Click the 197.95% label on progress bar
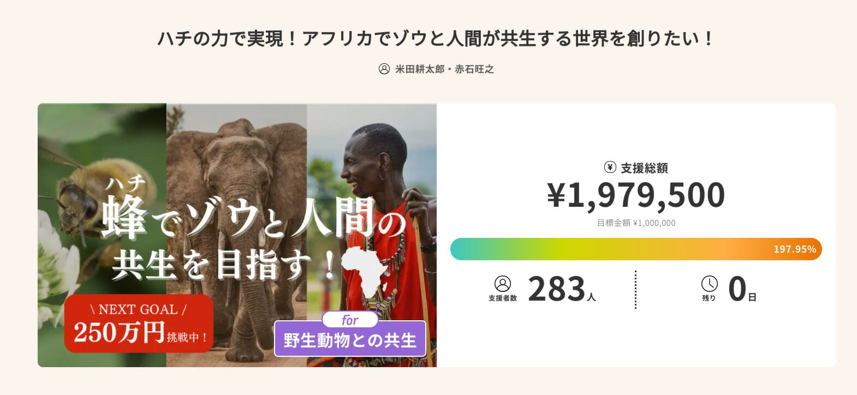The width and height of the screenshot is (857, 395). click(x=794, y=249)
